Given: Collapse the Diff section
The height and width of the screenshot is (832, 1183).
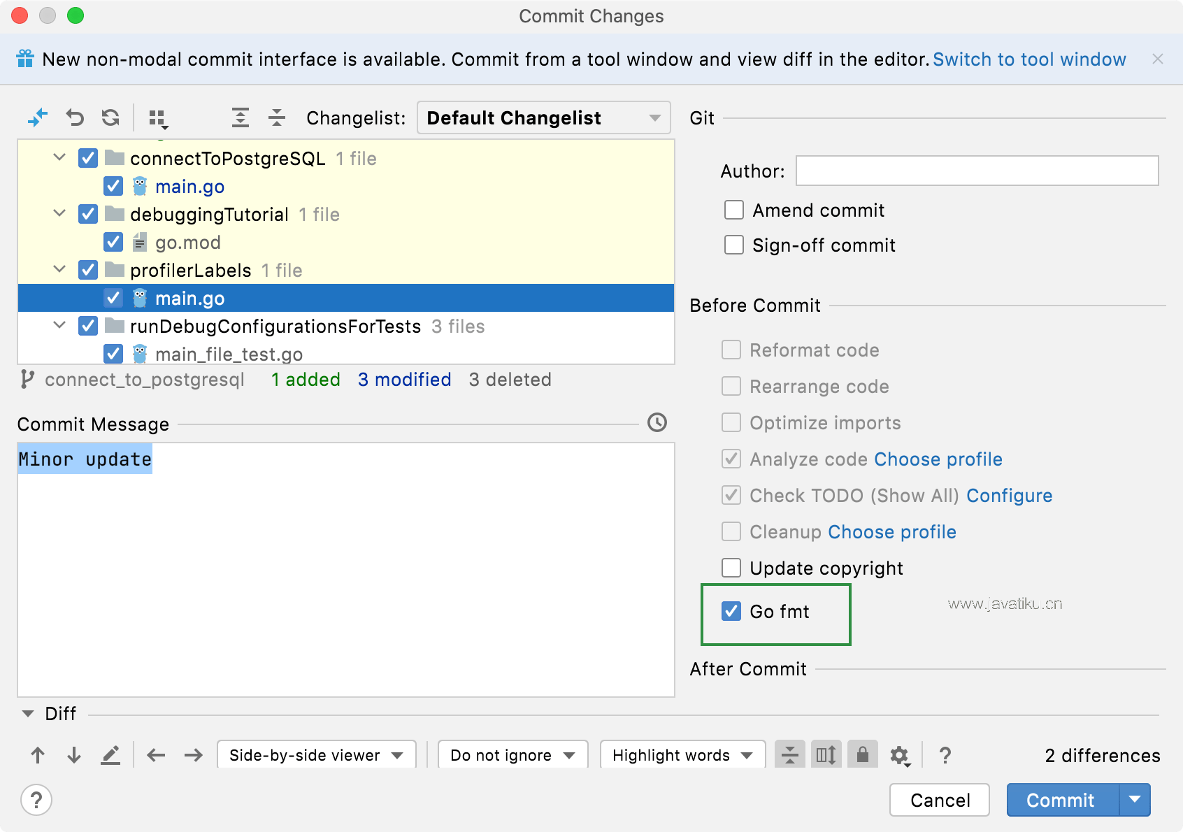Looking at the screenshot, I should point(28,714).
